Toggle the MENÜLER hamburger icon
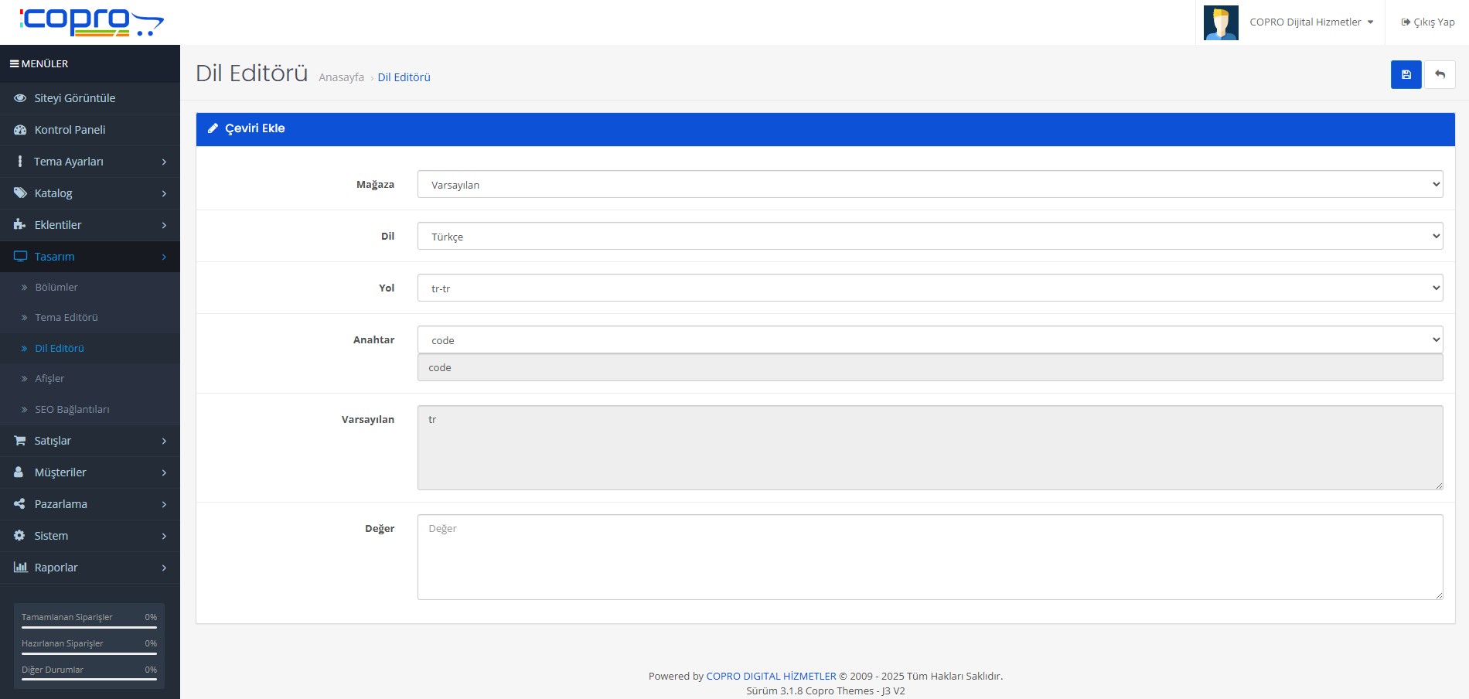The height and width of the screenshot is (699, 1469). pyautogui.click(x=15, y=64)
